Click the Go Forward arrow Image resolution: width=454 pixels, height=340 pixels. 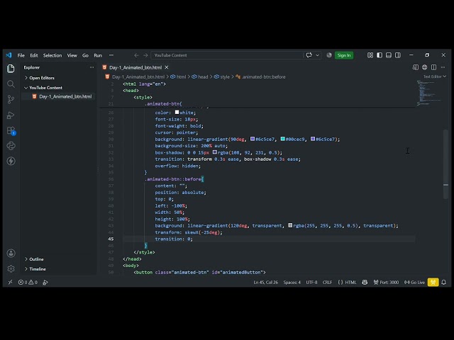tap(145, 55)
